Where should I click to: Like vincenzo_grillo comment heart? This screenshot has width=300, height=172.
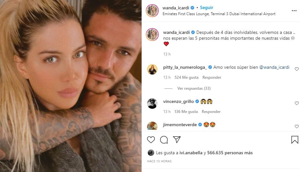(x=296, y=103)
